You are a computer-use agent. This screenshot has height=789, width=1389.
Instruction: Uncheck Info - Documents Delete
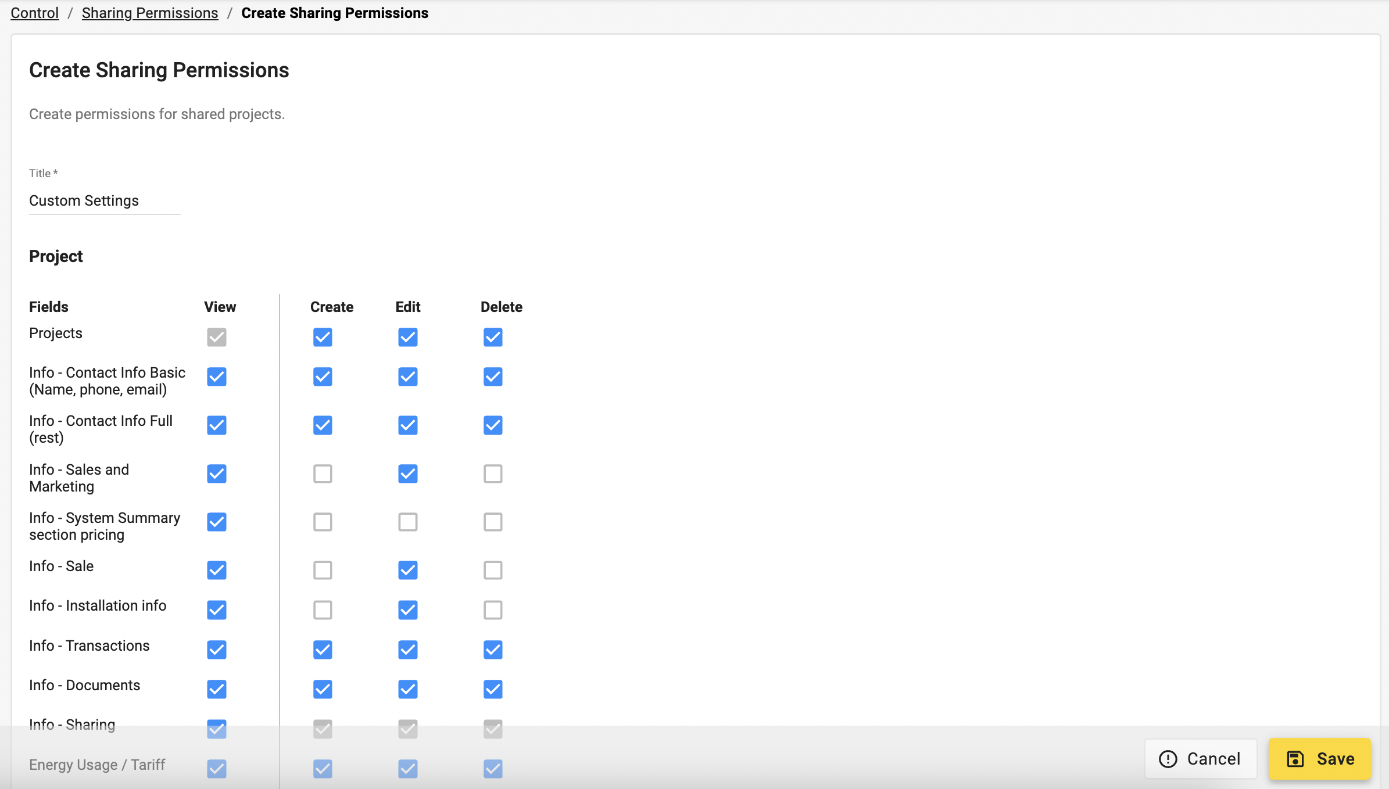click(493, 689)
